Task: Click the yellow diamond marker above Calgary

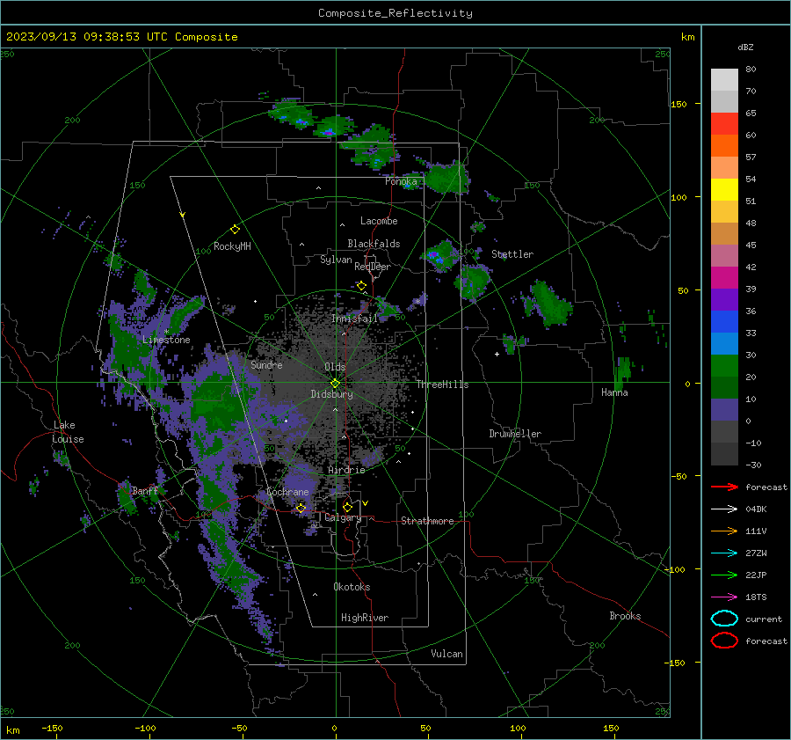Action: (x=347, y=507)
